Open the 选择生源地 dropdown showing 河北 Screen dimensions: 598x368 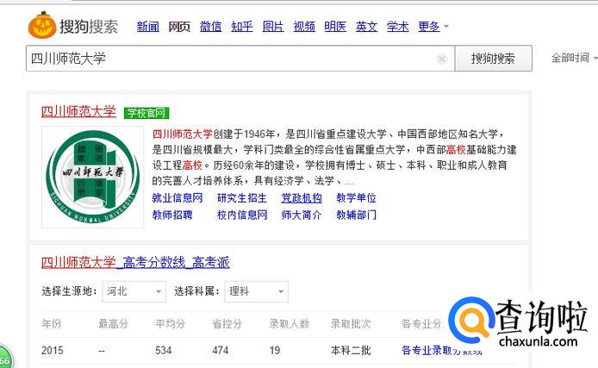[x=134, y=292]
